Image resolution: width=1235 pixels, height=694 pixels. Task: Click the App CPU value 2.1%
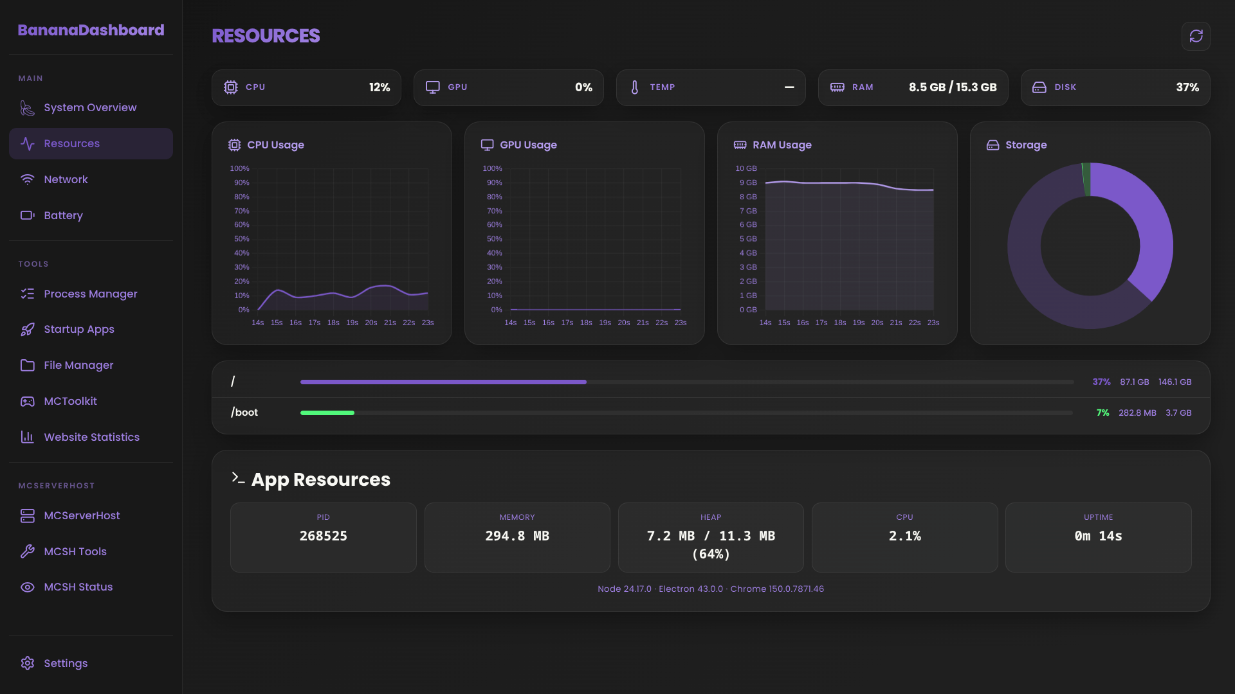click(905, 536)
